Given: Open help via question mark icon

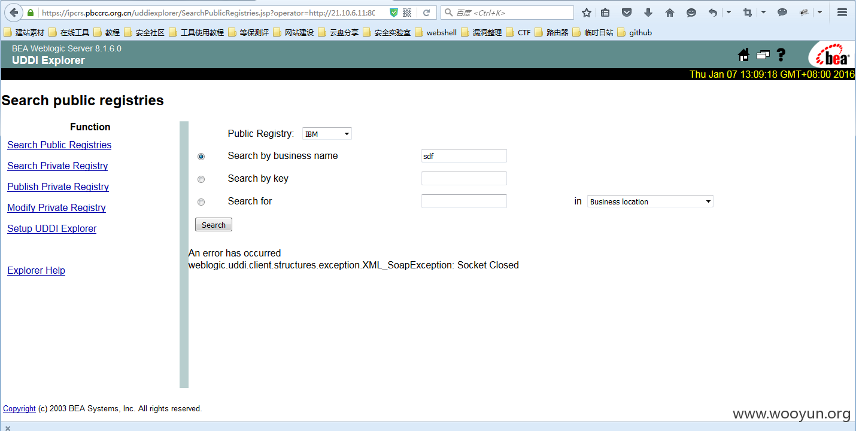Looking at the screenshot, I should (x=781, y=55).
